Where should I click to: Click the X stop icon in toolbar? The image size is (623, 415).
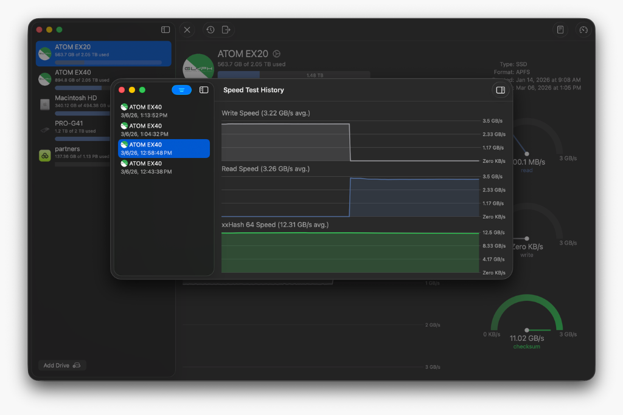pyautogui.click(x=187, y=30)
